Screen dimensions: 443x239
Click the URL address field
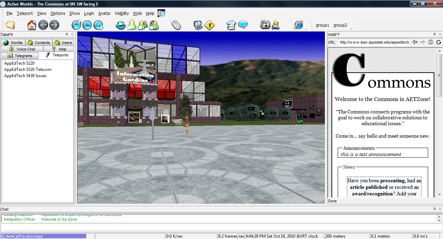click(374, 42)
